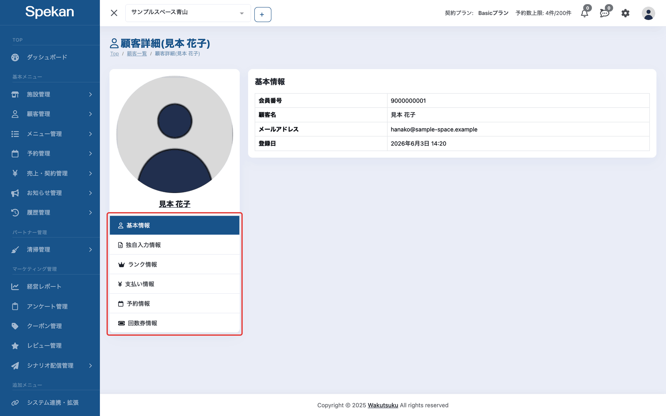The width and height of the screenshot is (666, 416).
Task: Select the email hanako@sample-space.example
Action: tap(434, 129)
